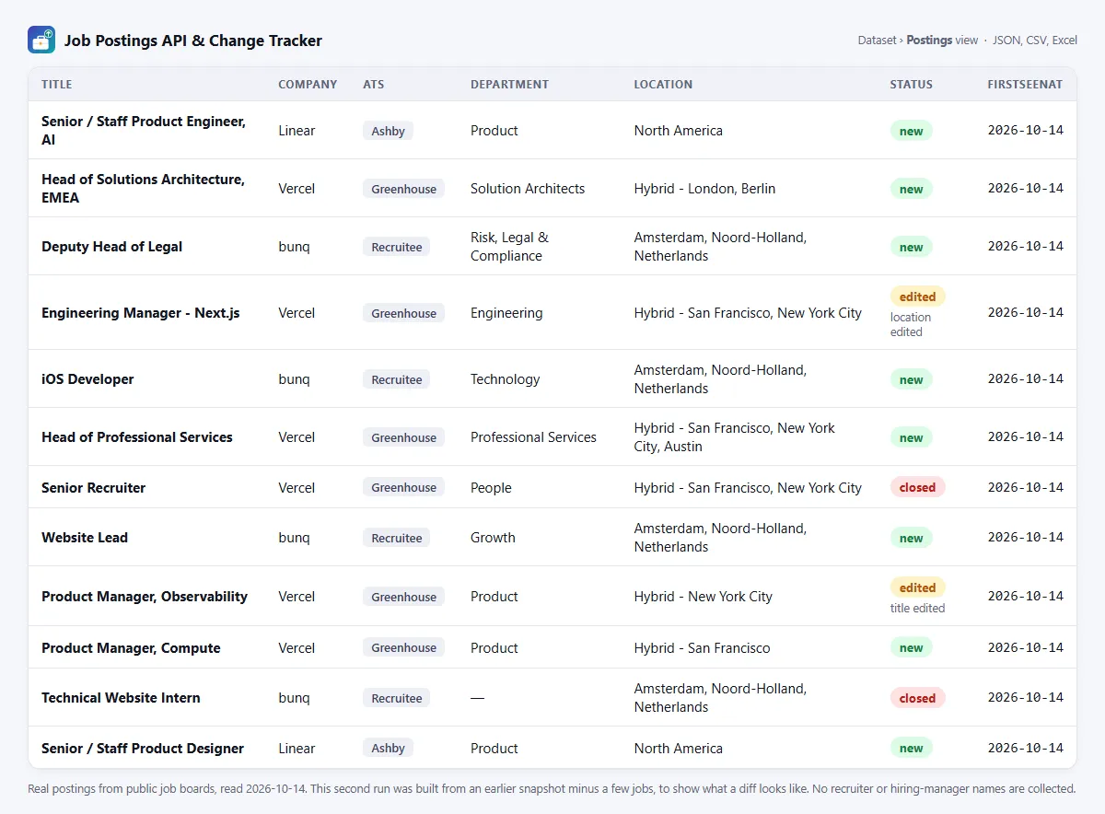
Task: Click Ashby tag in Product Engineer row
Action: [388, 131]
